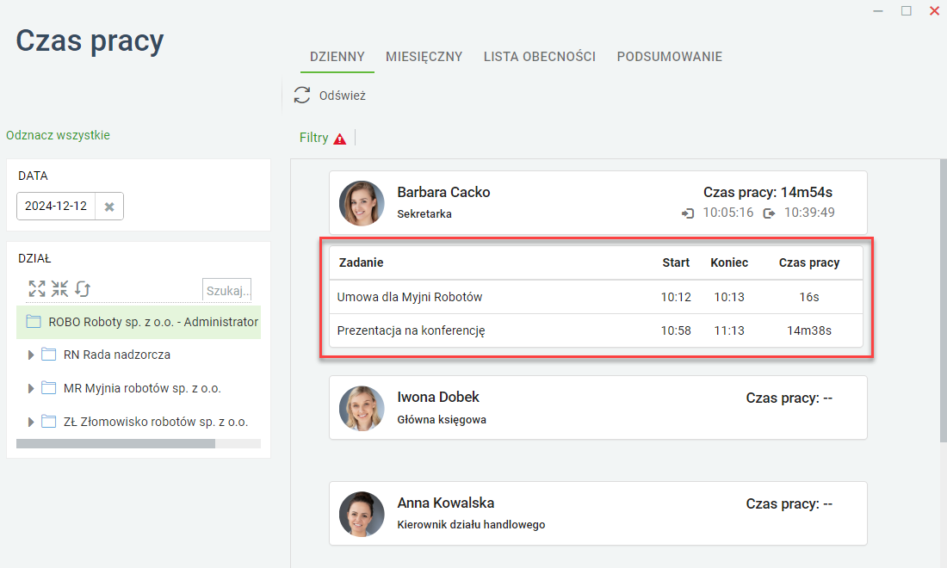Click Kierownik działu handlowego job title

coord(471,525)
